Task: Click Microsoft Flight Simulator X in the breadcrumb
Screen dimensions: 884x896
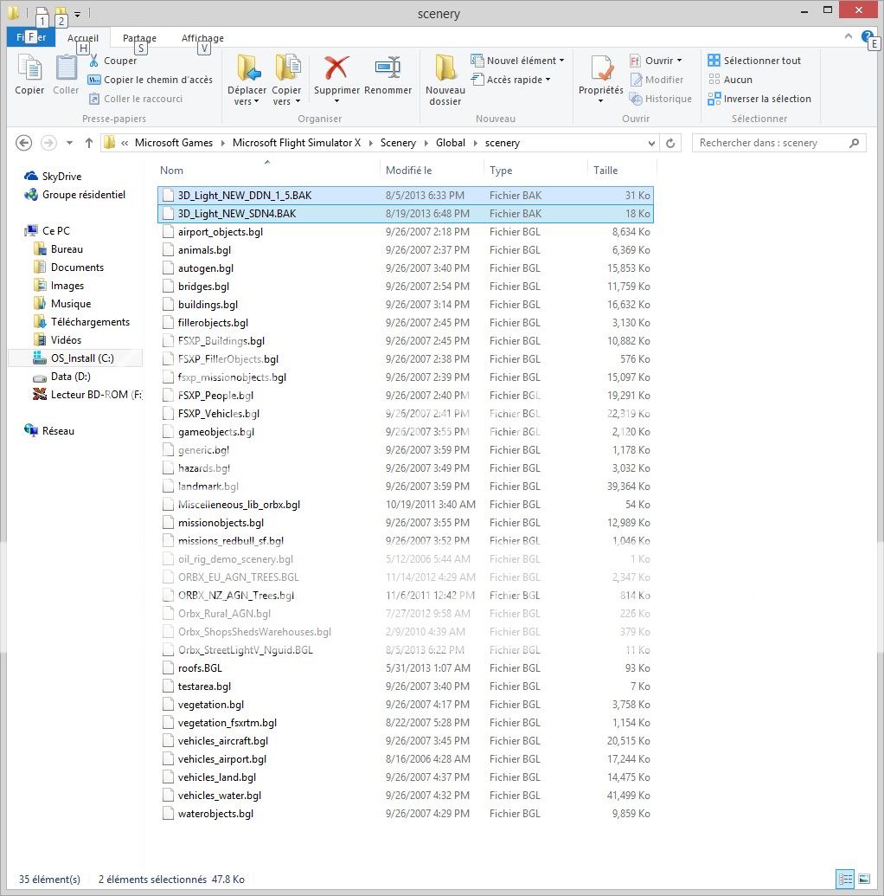Action: (x=297, y=143)
